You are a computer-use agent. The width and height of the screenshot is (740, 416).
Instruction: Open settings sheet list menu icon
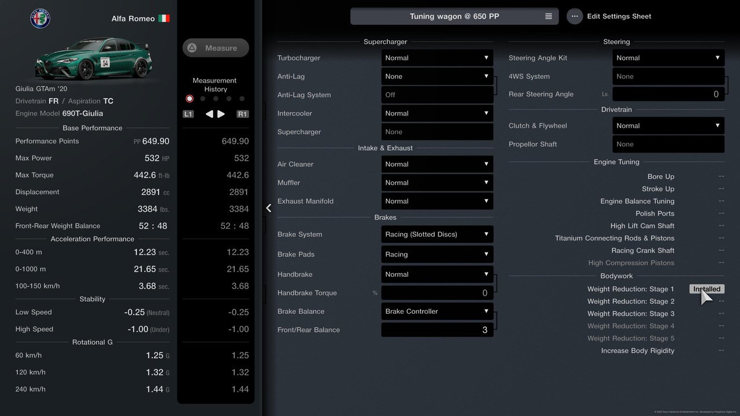point(548,16)
